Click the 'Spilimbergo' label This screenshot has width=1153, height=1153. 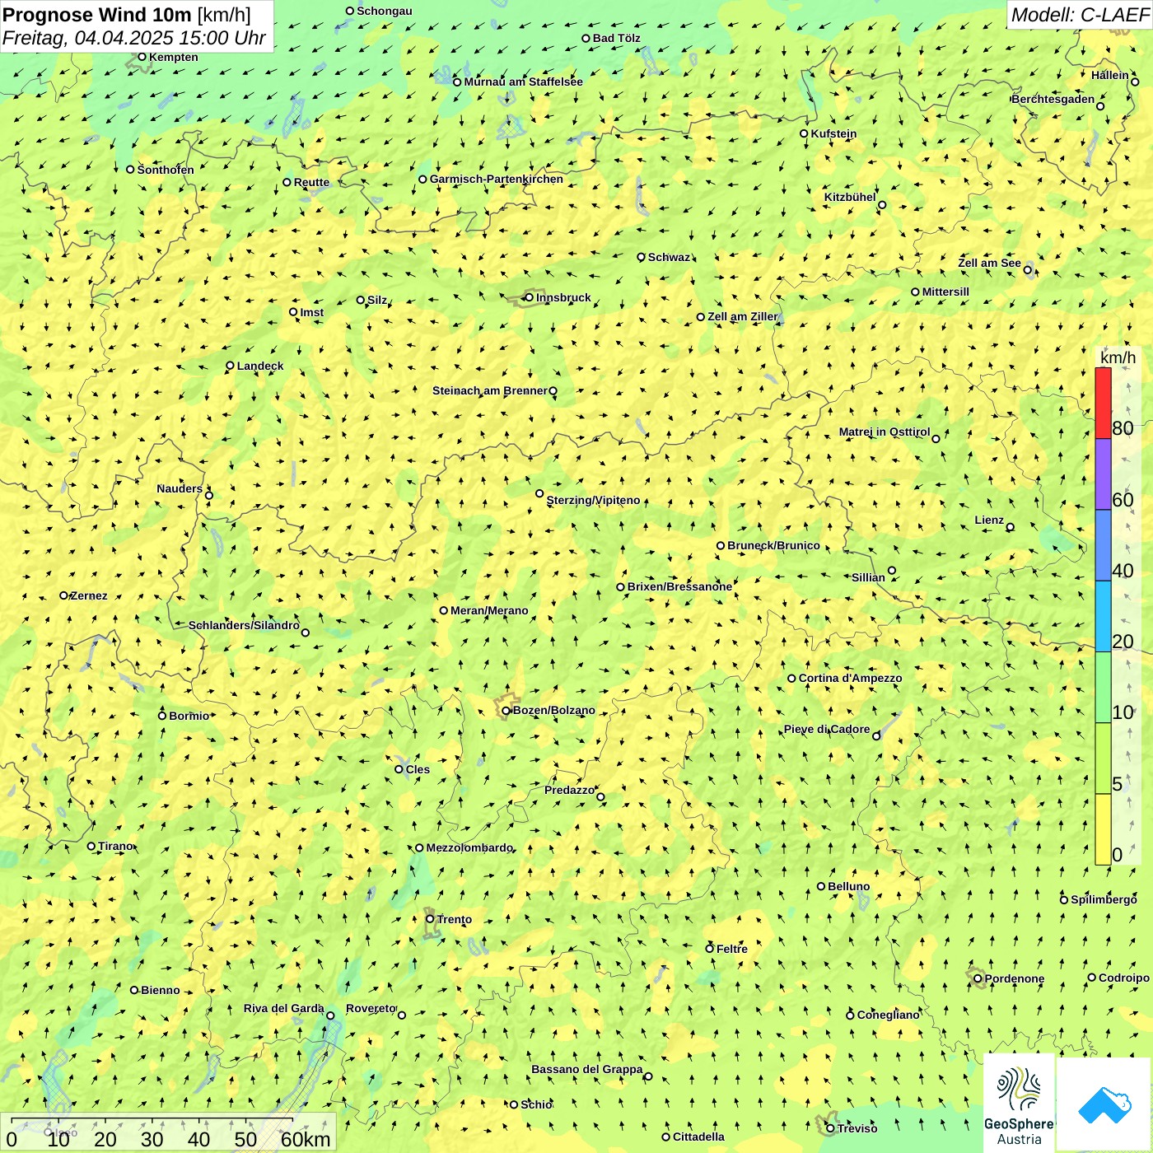point(1104,899)
